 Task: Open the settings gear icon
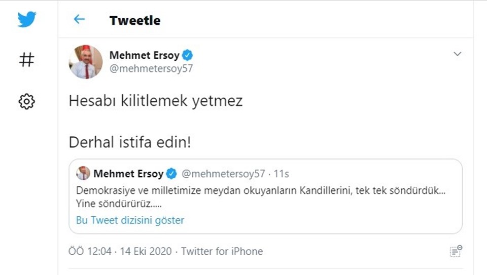tap(26, 101)
